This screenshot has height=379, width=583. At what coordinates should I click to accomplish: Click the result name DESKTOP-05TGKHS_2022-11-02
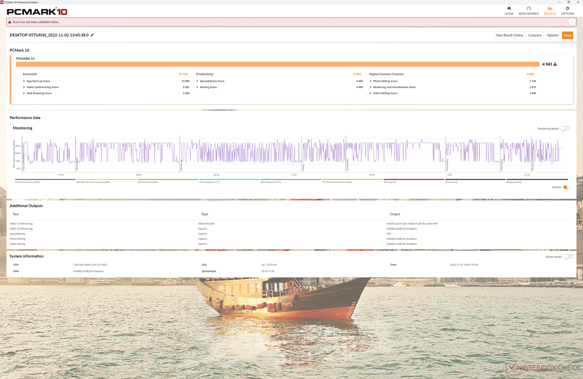click(49, 35)
